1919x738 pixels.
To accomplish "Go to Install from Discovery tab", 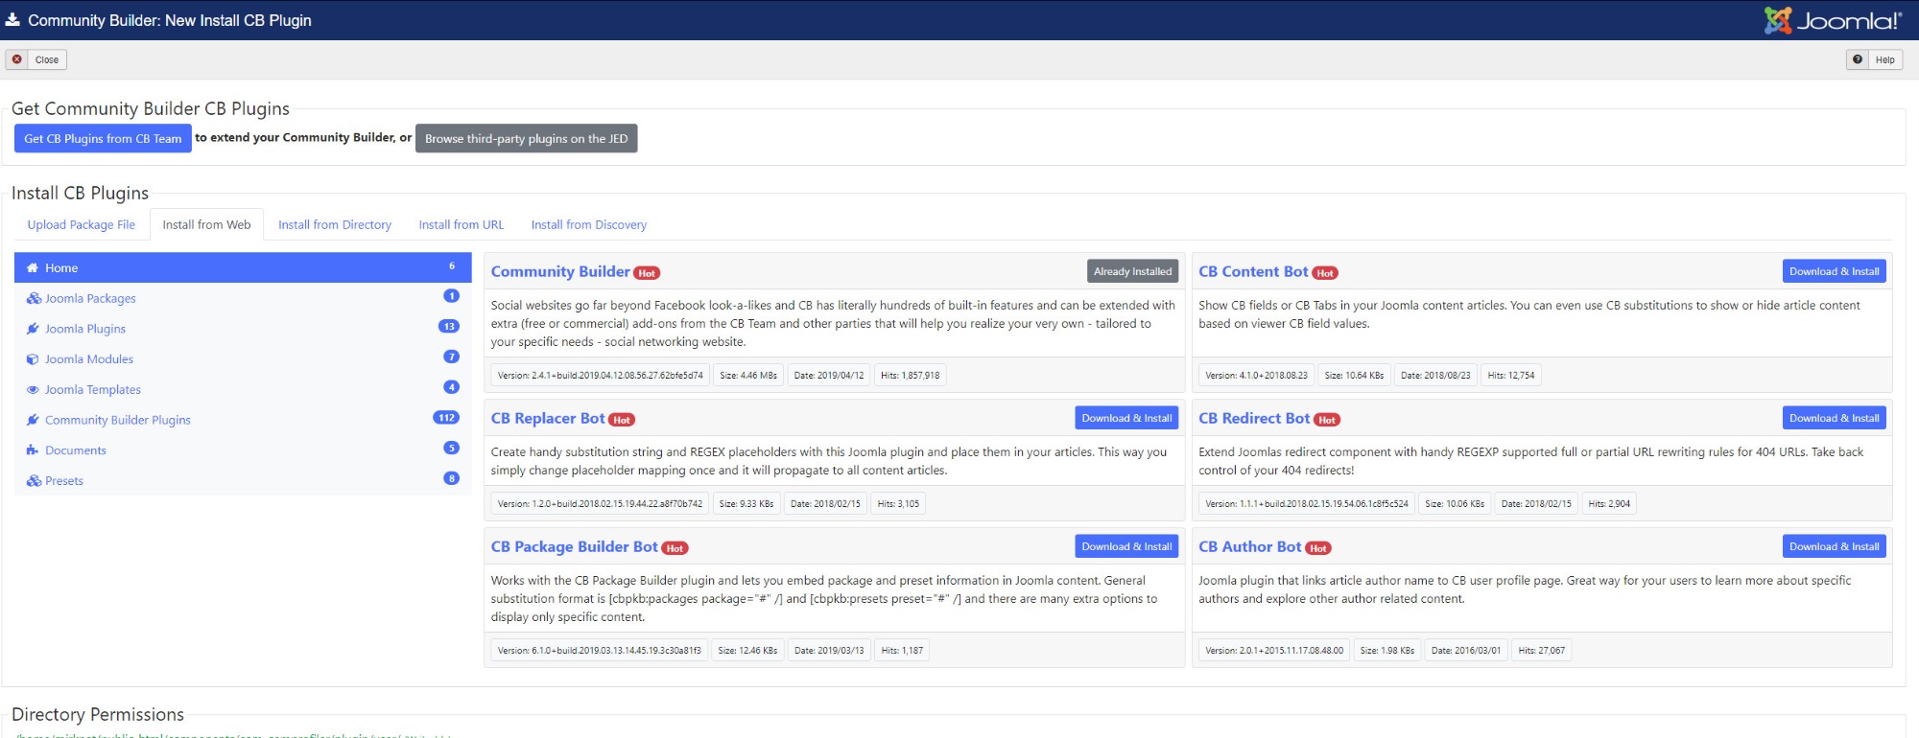I will pyautogui.click(x=589, y=224).
